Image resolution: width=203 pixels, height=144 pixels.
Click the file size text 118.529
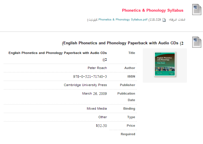tap(155, 20)
